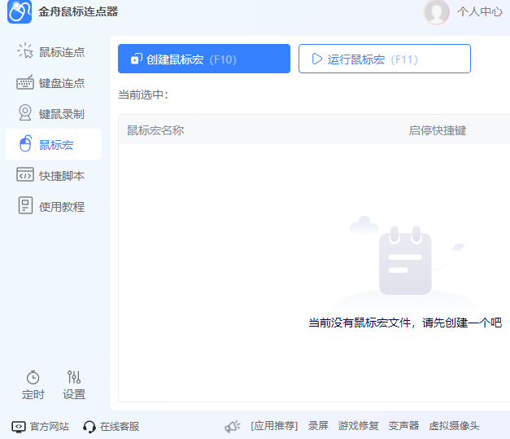The width and height of the screenshot is (510, 439).
Task: Open 使用教程 document icon
Action: pyautogui.click(x=25, y=207)
